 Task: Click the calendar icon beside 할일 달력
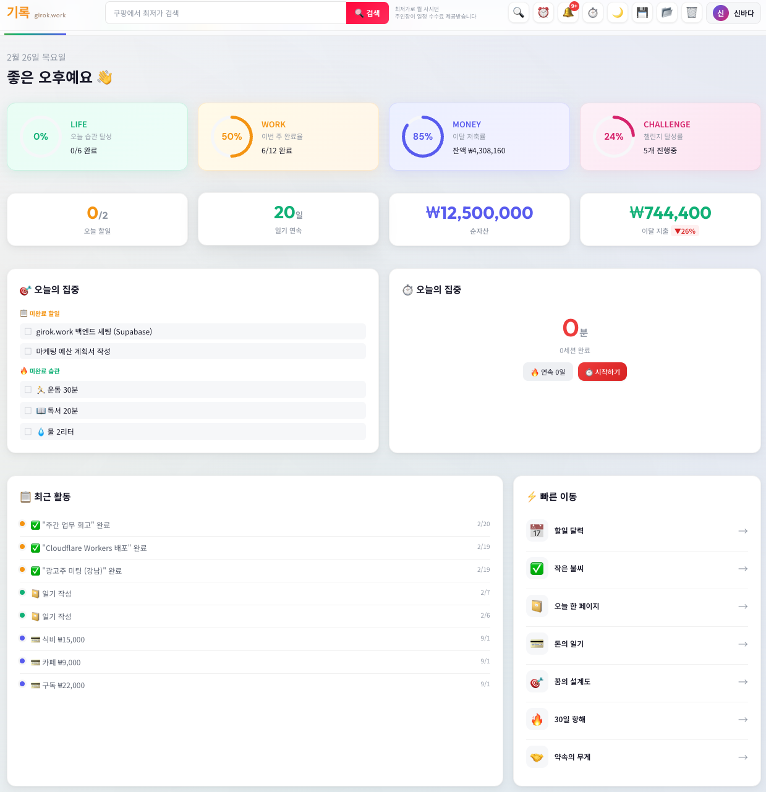point(537,530)
